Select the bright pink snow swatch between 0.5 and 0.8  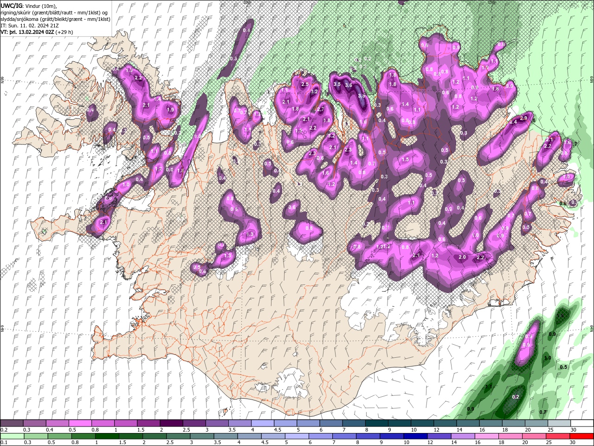pos(80,423)
